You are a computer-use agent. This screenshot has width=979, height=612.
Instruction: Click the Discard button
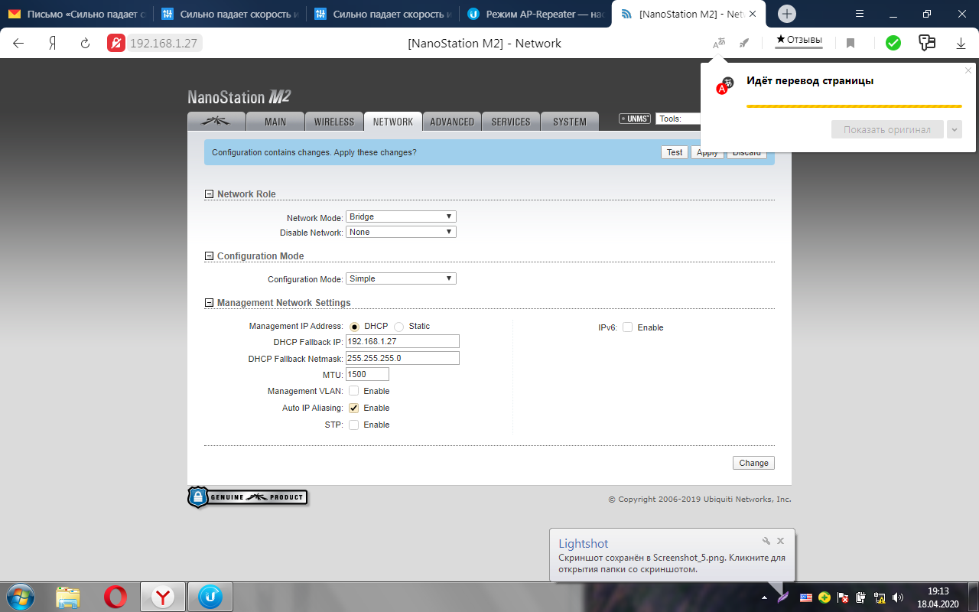pyautogui.click(x=746, y=152)
